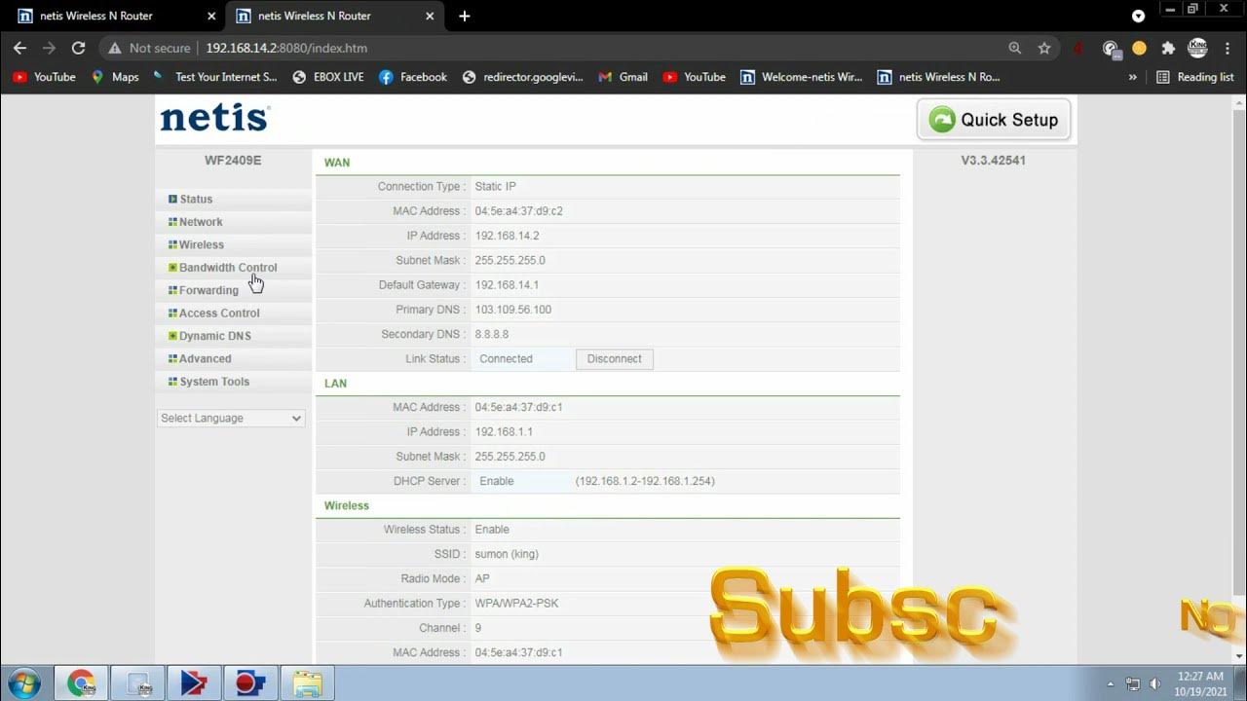Open the second YouTube bookmark
The width and height of the screenshot is (1247, 701).
pos(695,77)
